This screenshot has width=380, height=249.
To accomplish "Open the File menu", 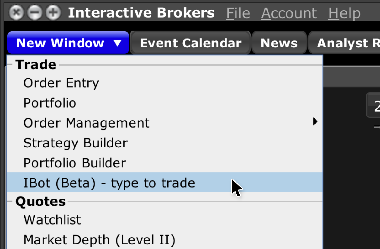I will coord(238,13).
